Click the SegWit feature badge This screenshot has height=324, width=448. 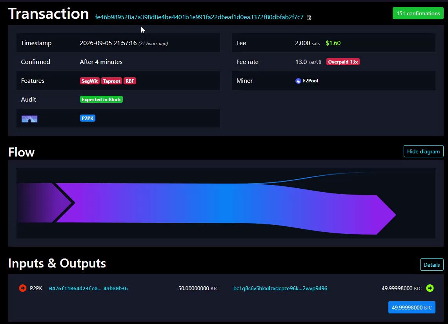click(90, 81)
